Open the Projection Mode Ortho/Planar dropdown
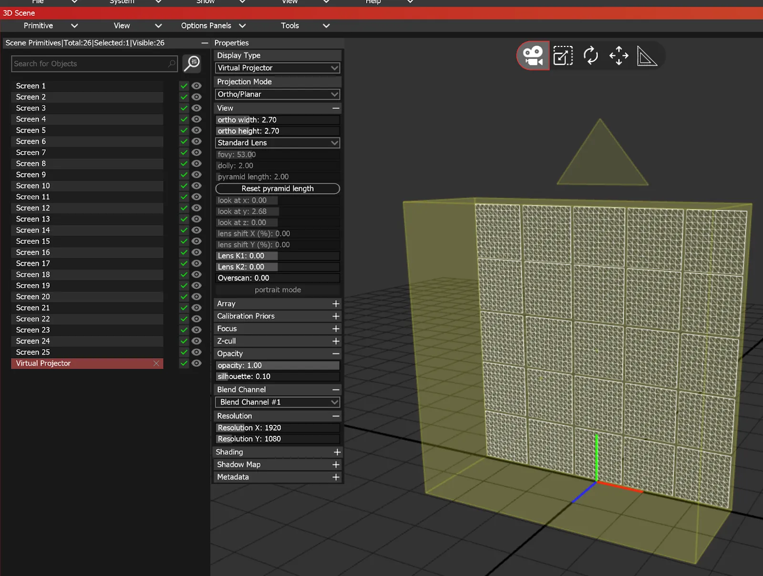 coord(278,94)
